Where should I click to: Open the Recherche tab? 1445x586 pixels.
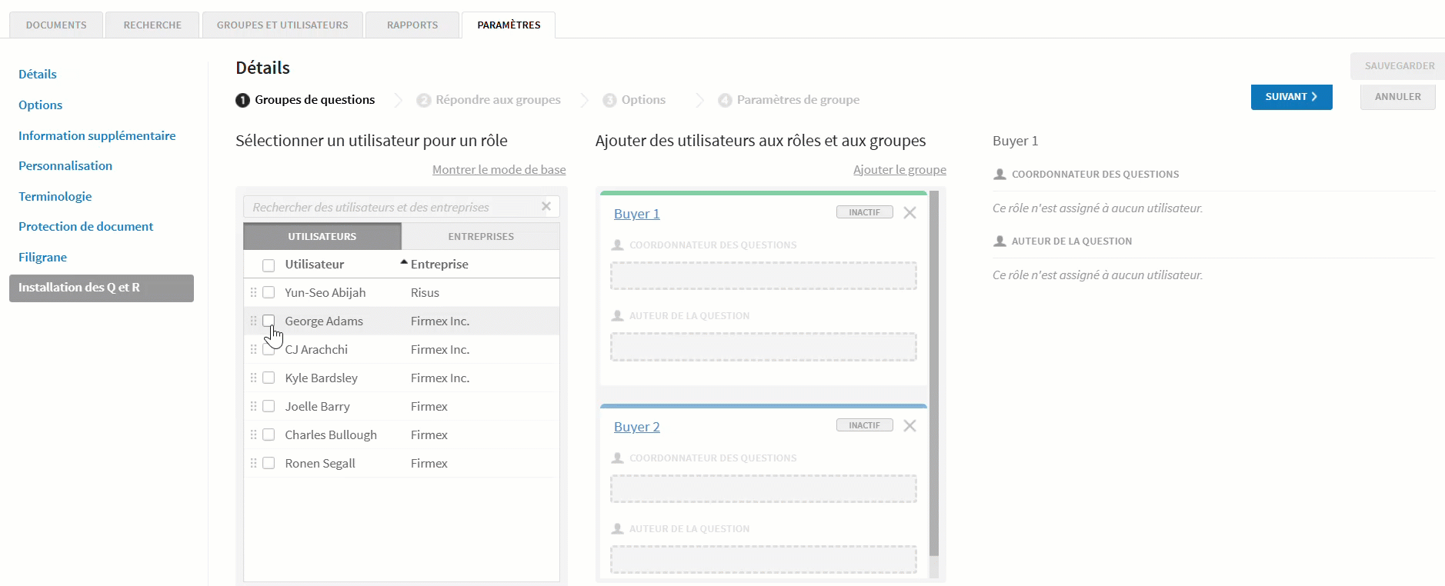pyautogui.click(x=152, y=25)
